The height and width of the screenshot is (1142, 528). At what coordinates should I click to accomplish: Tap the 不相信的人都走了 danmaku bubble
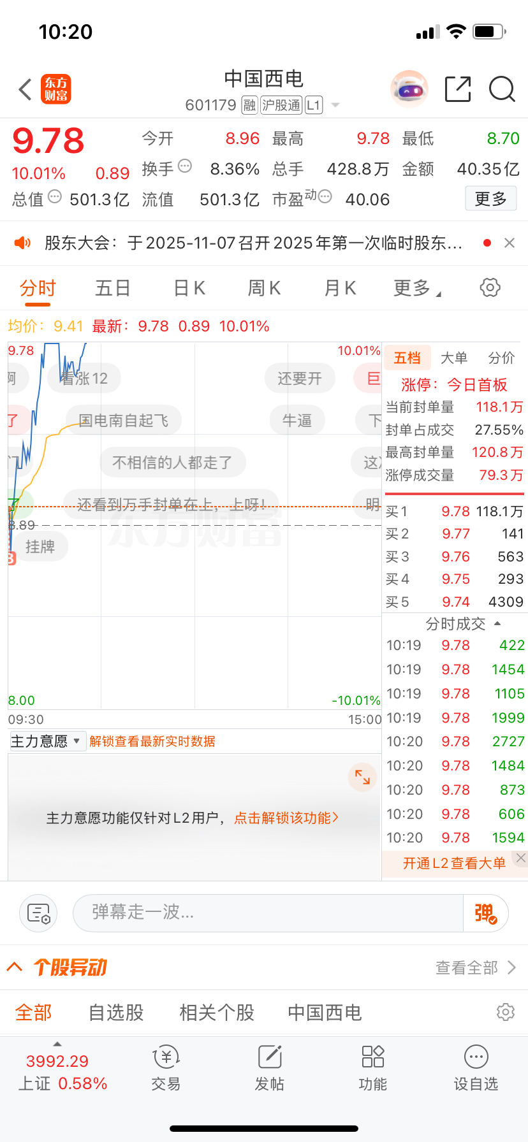173,463
